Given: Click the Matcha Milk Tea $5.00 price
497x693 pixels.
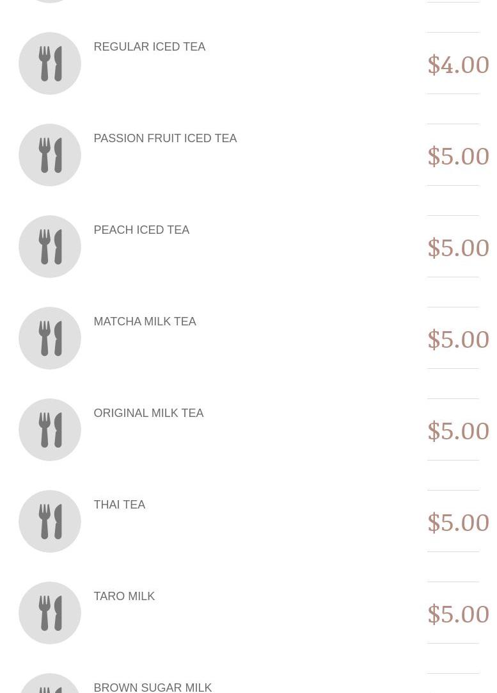Looking at the screenshot, I should (x=458, y=339).
